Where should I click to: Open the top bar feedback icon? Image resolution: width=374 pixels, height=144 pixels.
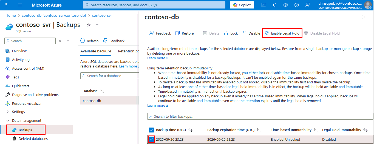(x=308, y=5)
